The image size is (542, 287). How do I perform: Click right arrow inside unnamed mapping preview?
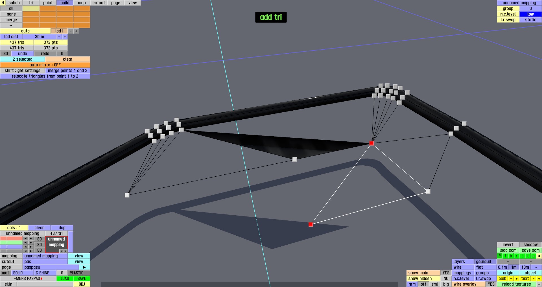coord(65,251)
